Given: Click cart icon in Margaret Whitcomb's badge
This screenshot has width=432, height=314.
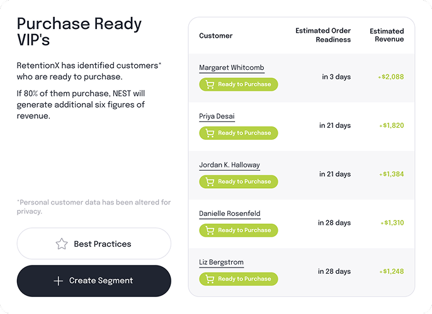Looking at the screenshot, I should tap(209, 84).
